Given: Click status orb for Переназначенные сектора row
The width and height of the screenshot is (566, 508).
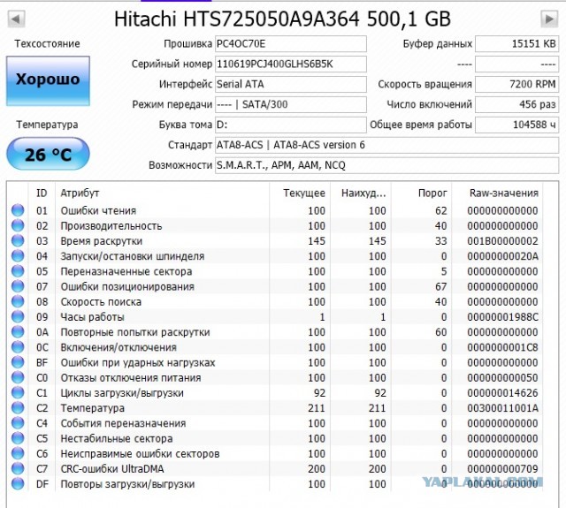Looking at the screenshot, I should point(18,271).
